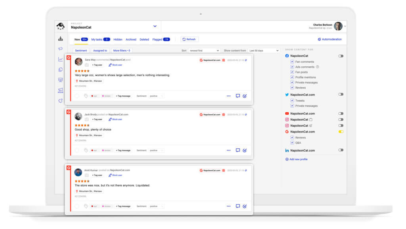Open the presentation screen sidebar icon
Image resolution: width=406 pixels, height=229 pixels.
coord(61,80)
